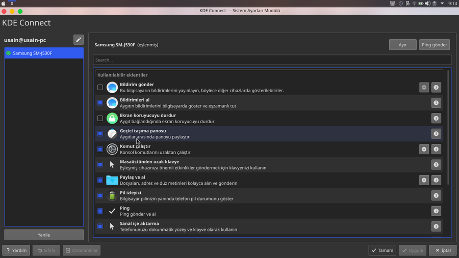Viewport: 459px width, 258px height.
Task: Click Ayır to unpair the device
Action: pos(402,45)
